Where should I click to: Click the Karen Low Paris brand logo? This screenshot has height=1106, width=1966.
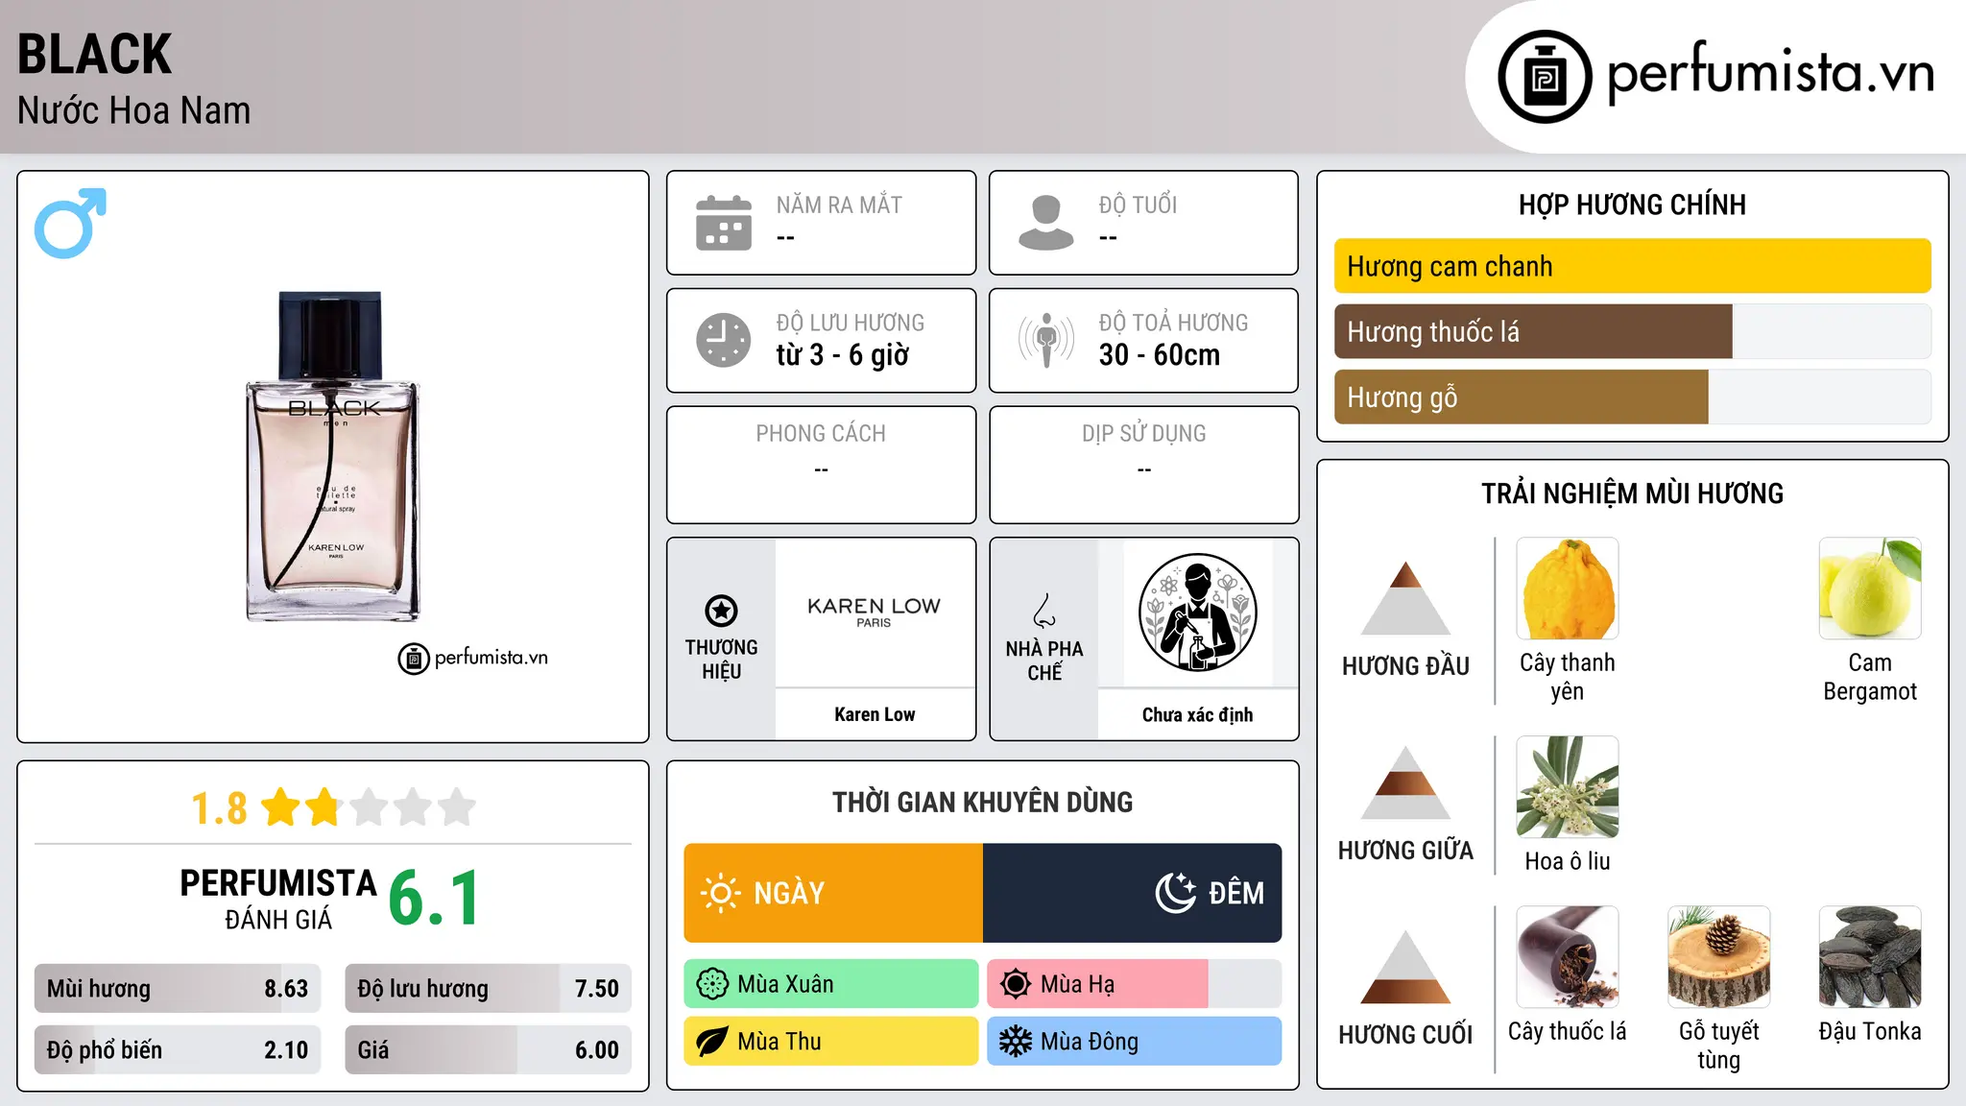pyautogui.click(x=875, y=612)
